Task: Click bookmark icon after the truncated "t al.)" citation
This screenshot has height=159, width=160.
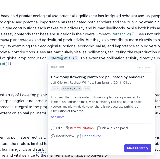Action: pos(10,63)
